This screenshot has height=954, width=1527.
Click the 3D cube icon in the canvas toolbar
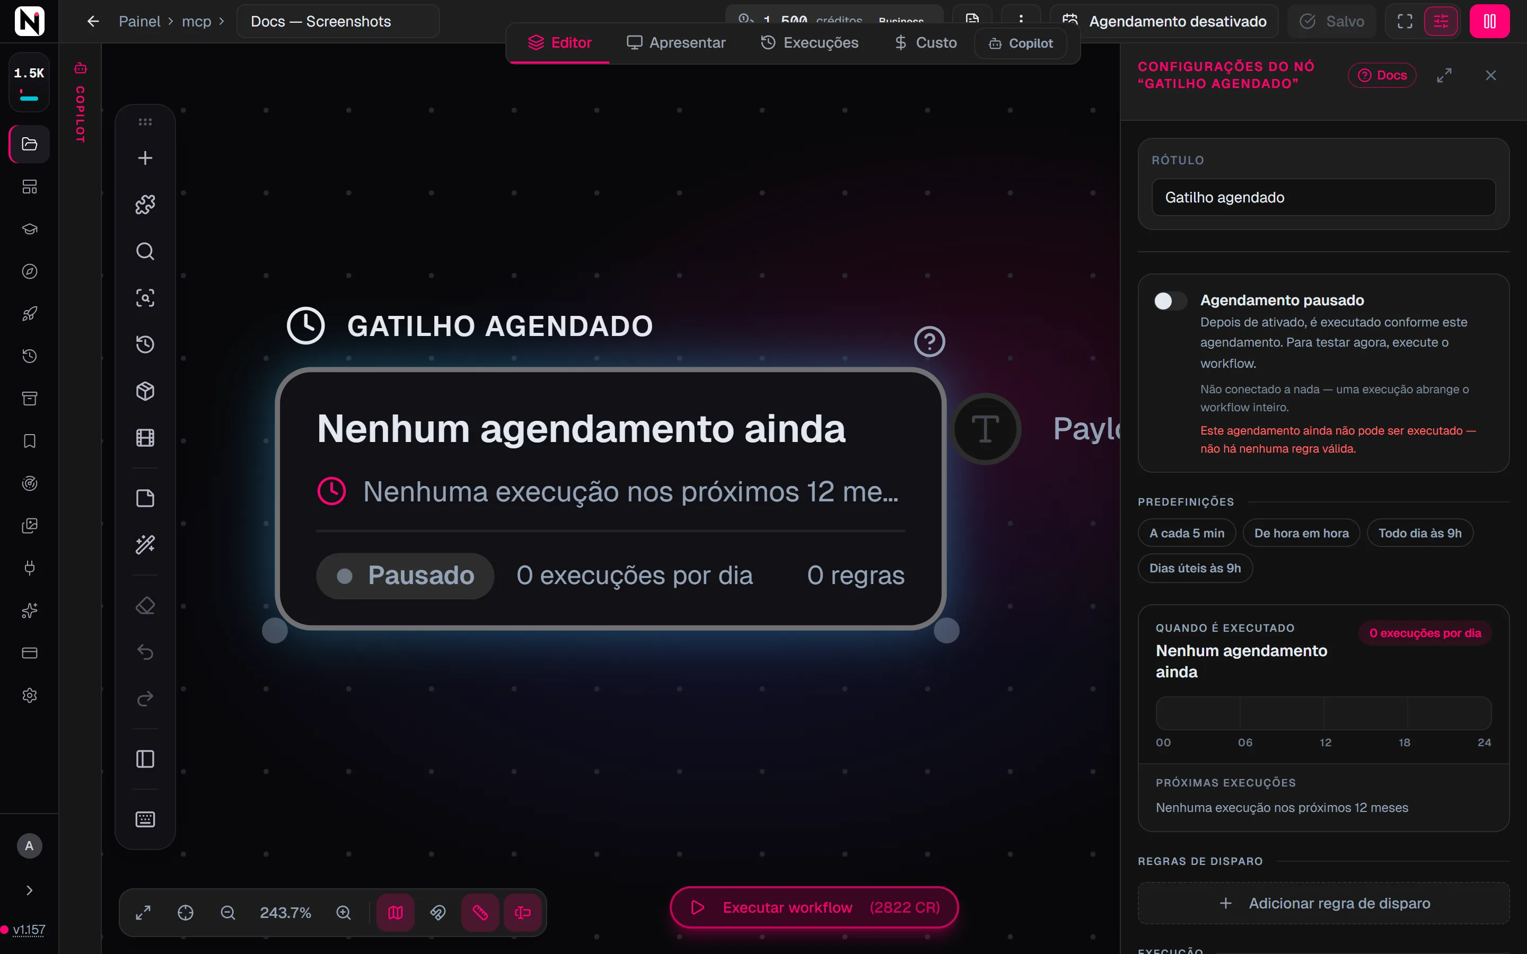145,391
